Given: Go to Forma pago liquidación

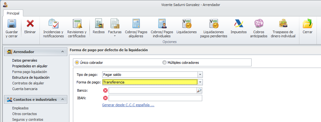Looking at the screenshot, I should click(x=30, y=72).
